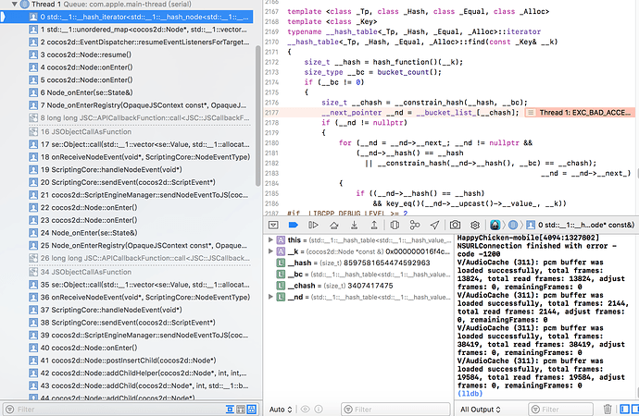
Task: Click the debug navigator vertical scrollbar
Action: [258, 116]
